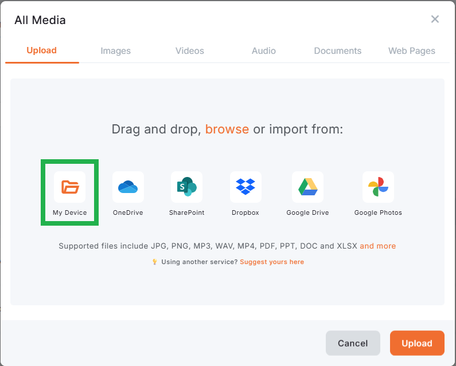Viewport: 456px width, 366px height.
Task: Follow the 'Suggest yours here' link
Action: click(x=272, y=262)
